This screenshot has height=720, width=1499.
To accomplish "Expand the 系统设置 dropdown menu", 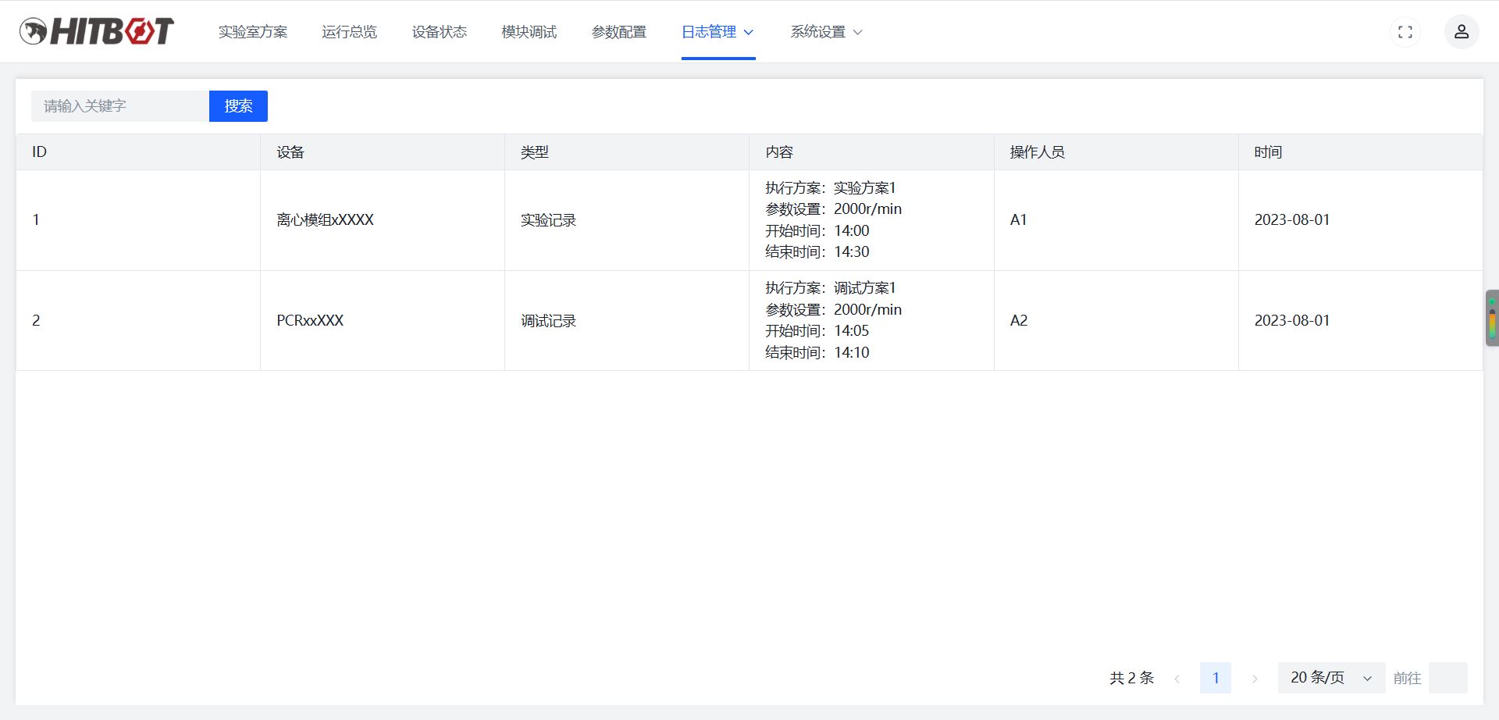I will pos(826,32).
